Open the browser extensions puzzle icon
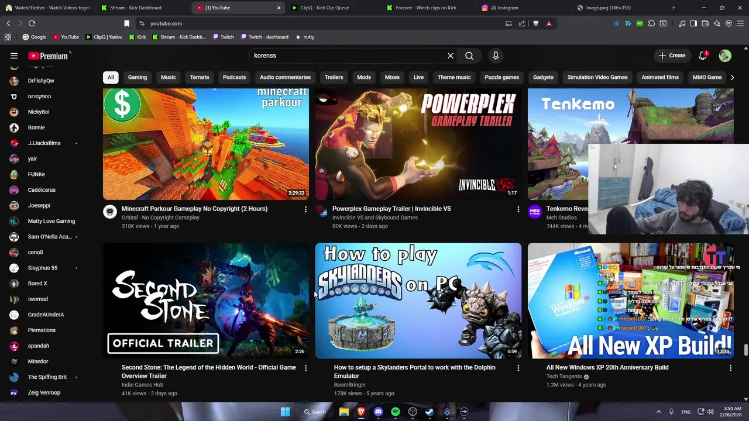Screen dimensions: 749x421 [x=651, y=23]
